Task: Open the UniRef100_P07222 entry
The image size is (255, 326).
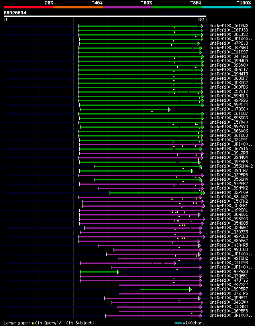Action: pos(229,285)
